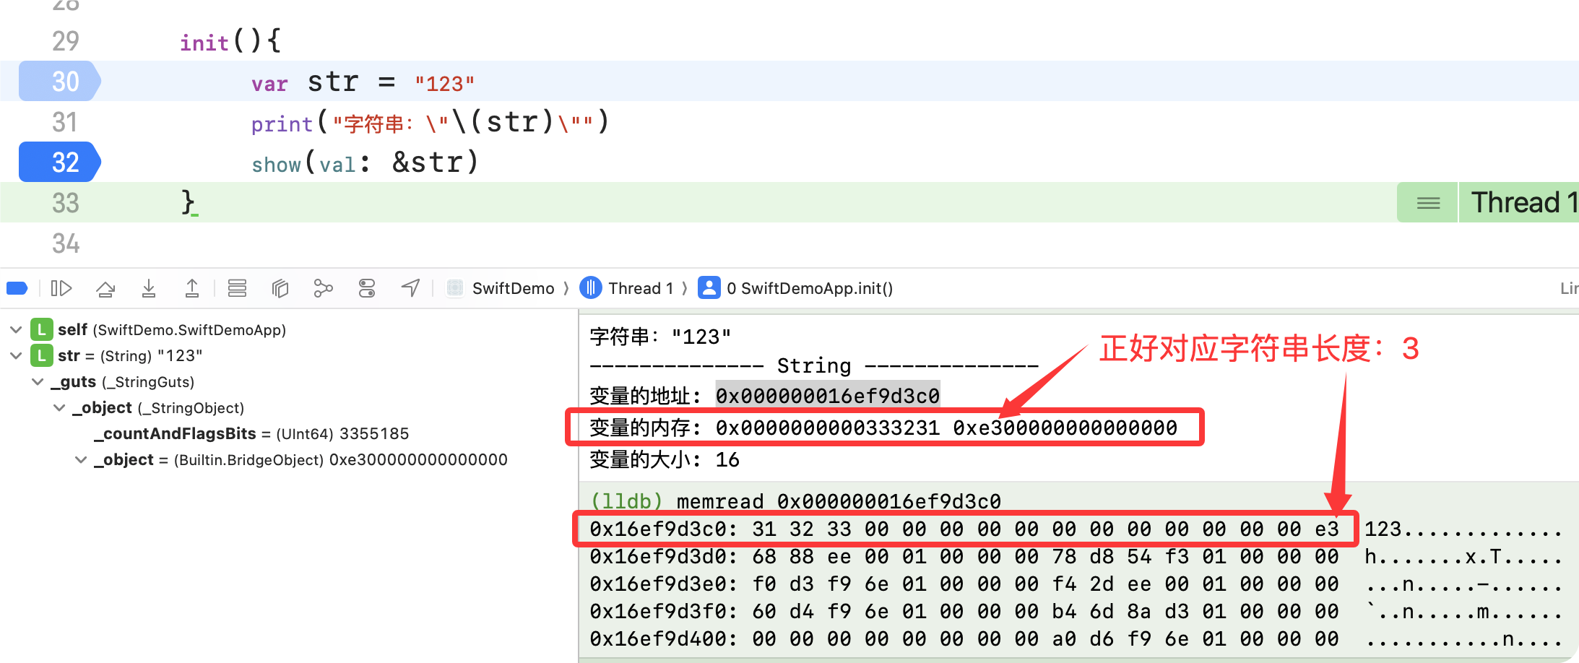Screen dimensions: 1579x663
Task: Click the annotation lines icon beside Thread 1
Action: click(x=1428, y=202)
